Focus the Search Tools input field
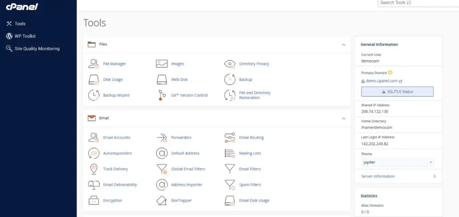The height and width of the screenshot is (217, 459). (x=418, y=3)
